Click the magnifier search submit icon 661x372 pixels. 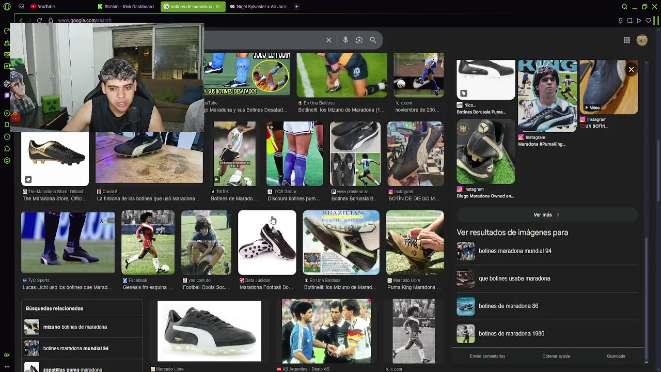coord(373,40)
